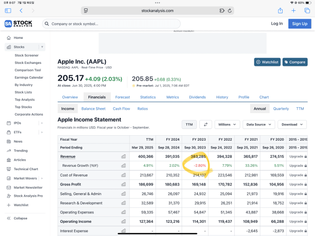Click the Market Newsletter envelope icon

point(9,188)
